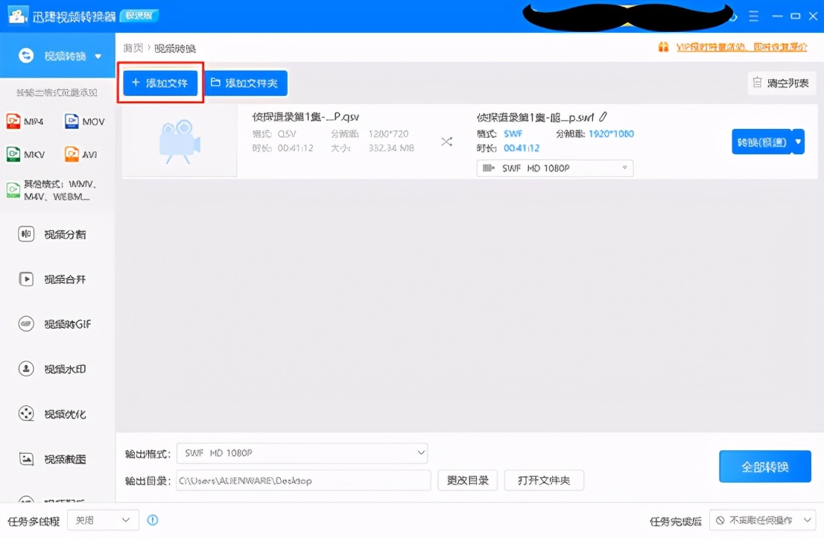Click source resolution 1280*720 value
Screen dimensions: 824x538
[388, 134]
